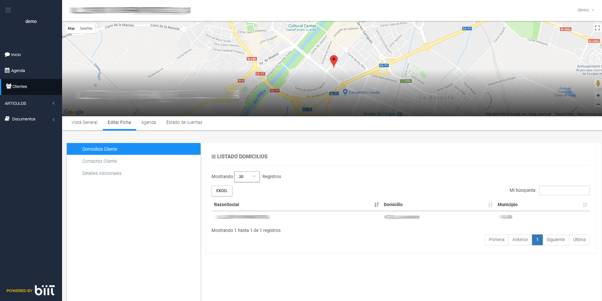Sort by Municipio column
This screenshot has height=301, width=602.
point(542,205)
